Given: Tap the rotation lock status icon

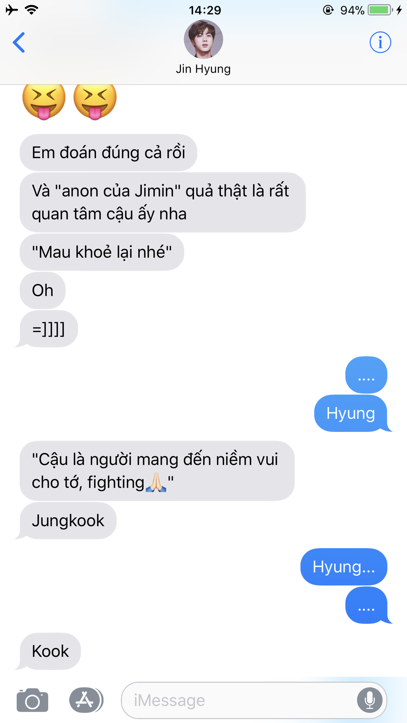Looking at the screenshot, I should pyautogui.click(x=328, y=10).
